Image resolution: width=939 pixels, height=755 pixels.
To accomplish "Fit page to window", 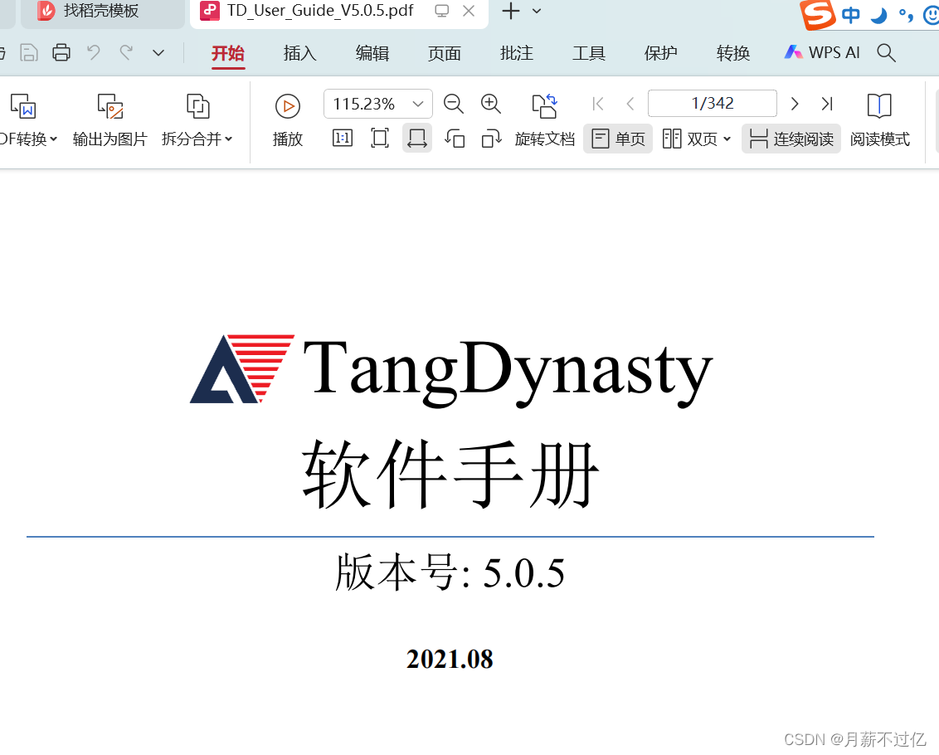I will coord(380,139).
